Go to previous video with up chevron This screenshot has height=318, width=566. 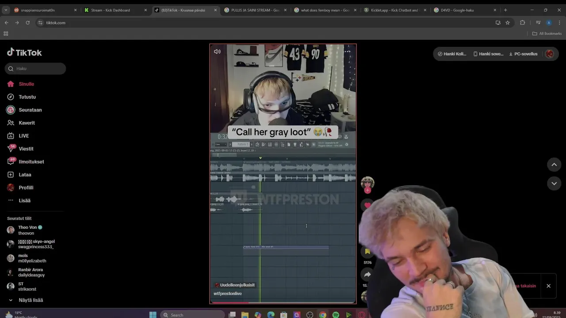point(554,164)
